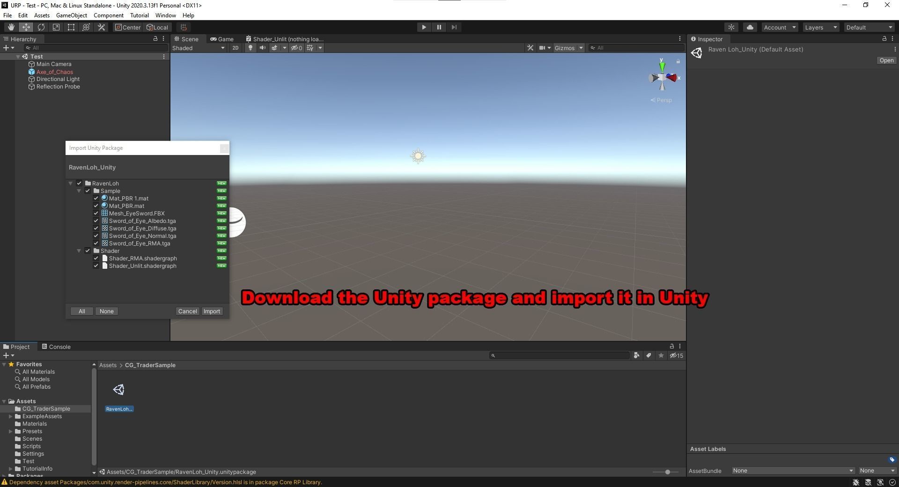Open scene component tools wrench icon
The width and height of the screenshot is (899, 487).
click(530, 48)
